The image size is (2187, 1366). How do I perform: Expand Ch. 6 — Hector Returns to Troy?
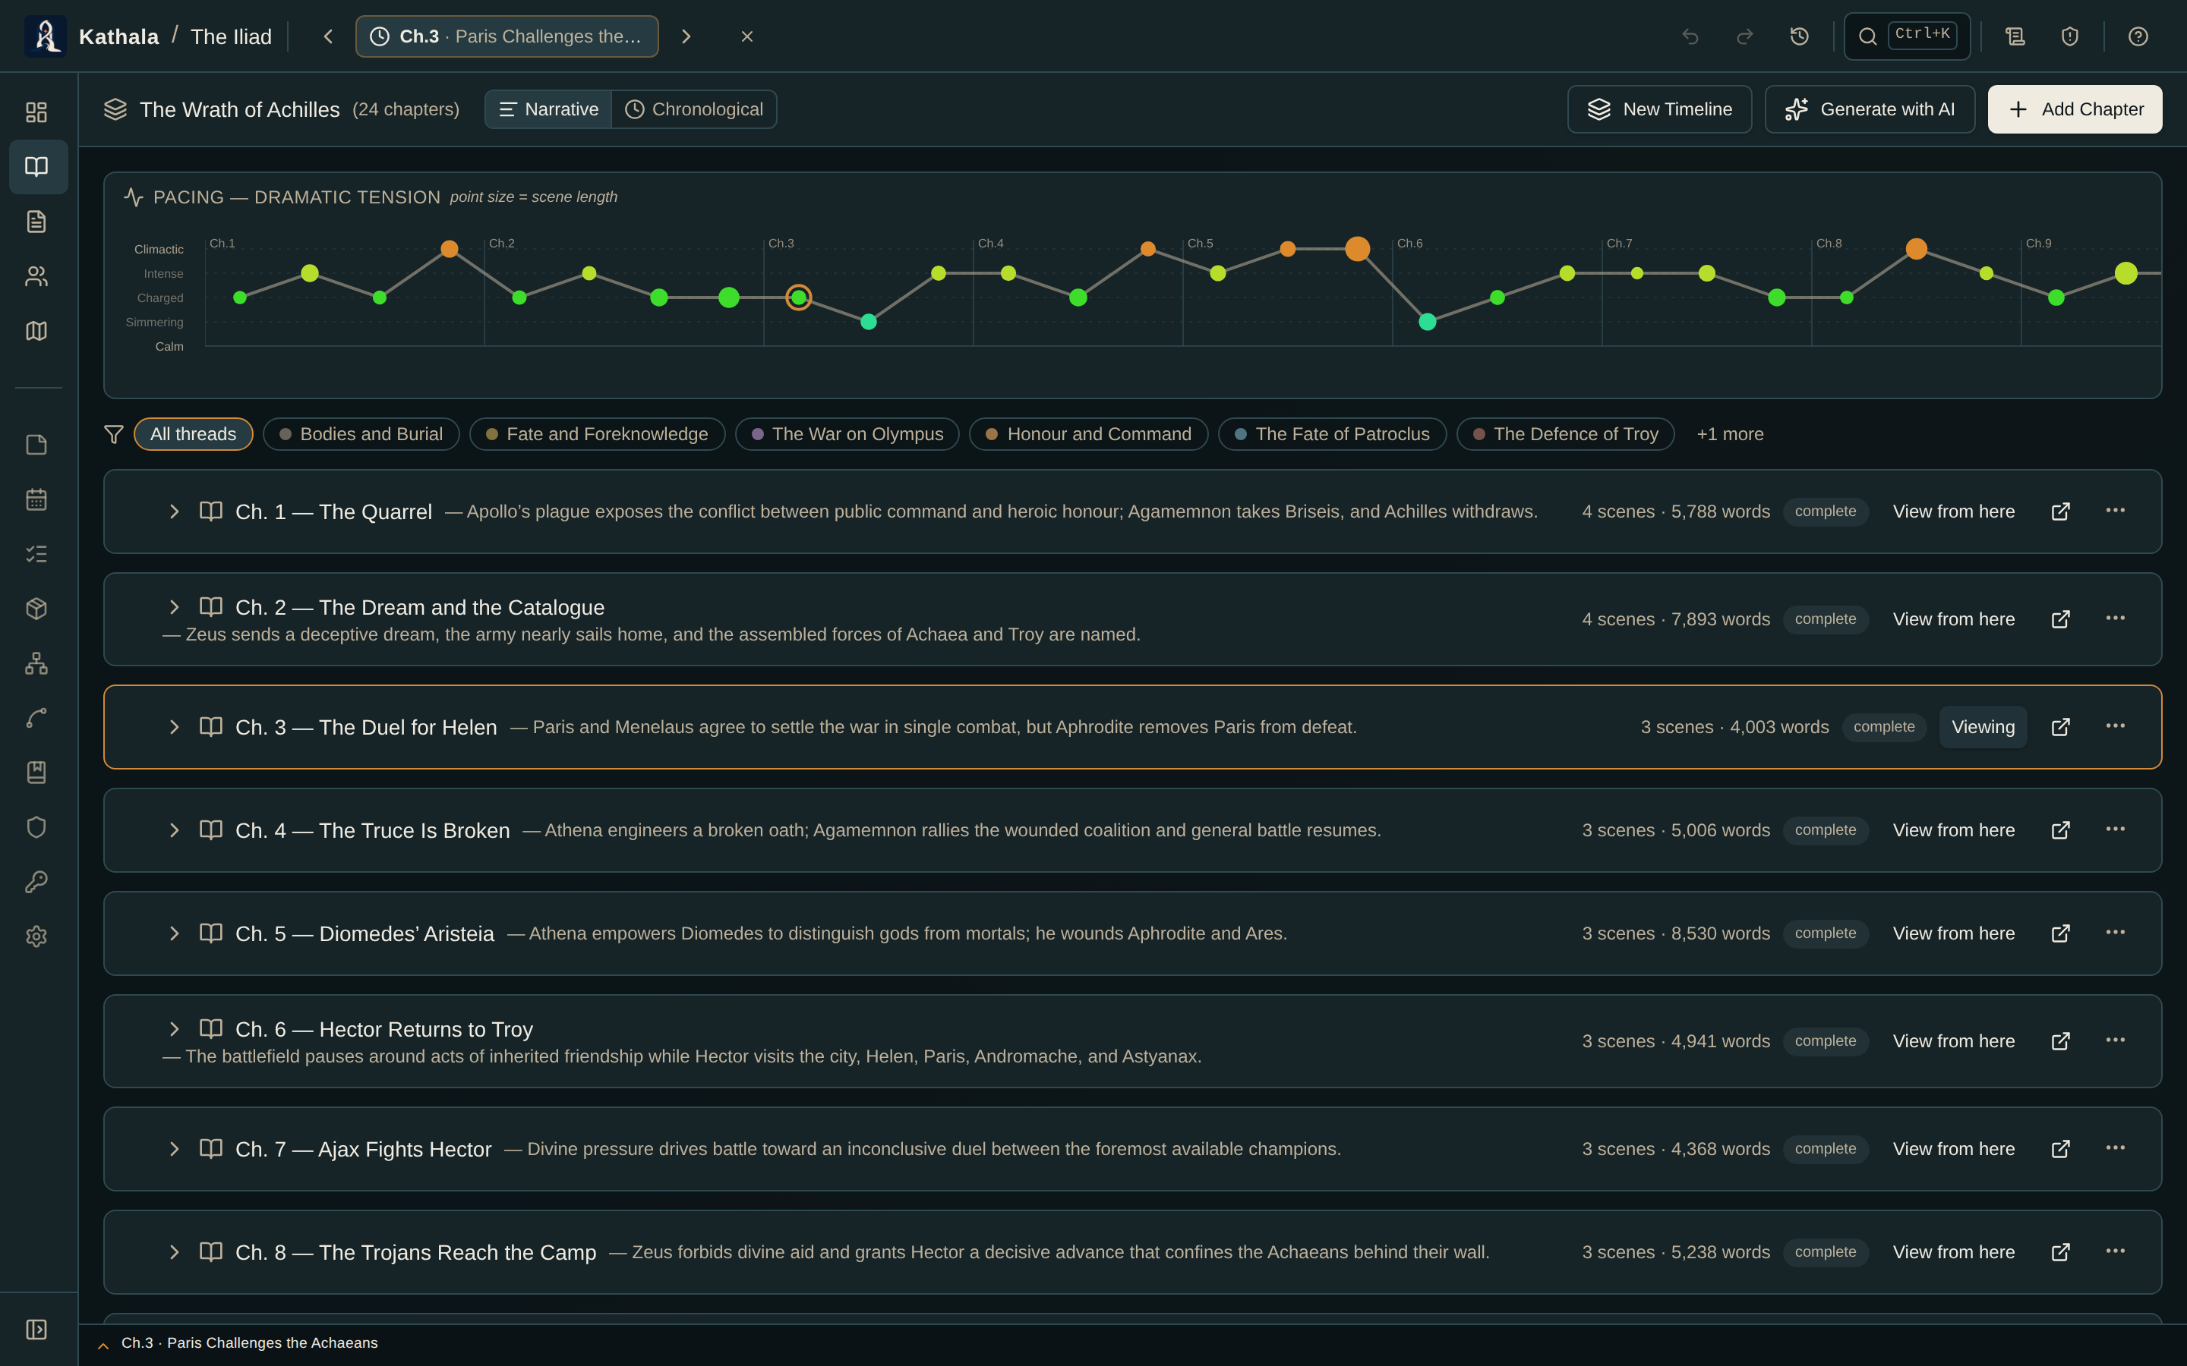tap(175, 1029)
